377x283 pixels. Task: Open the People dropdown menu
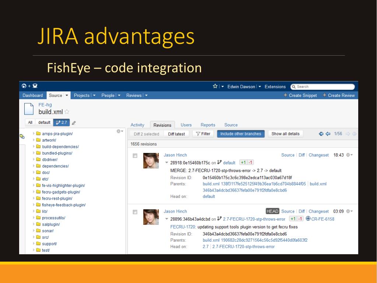(x=111, y=95)
